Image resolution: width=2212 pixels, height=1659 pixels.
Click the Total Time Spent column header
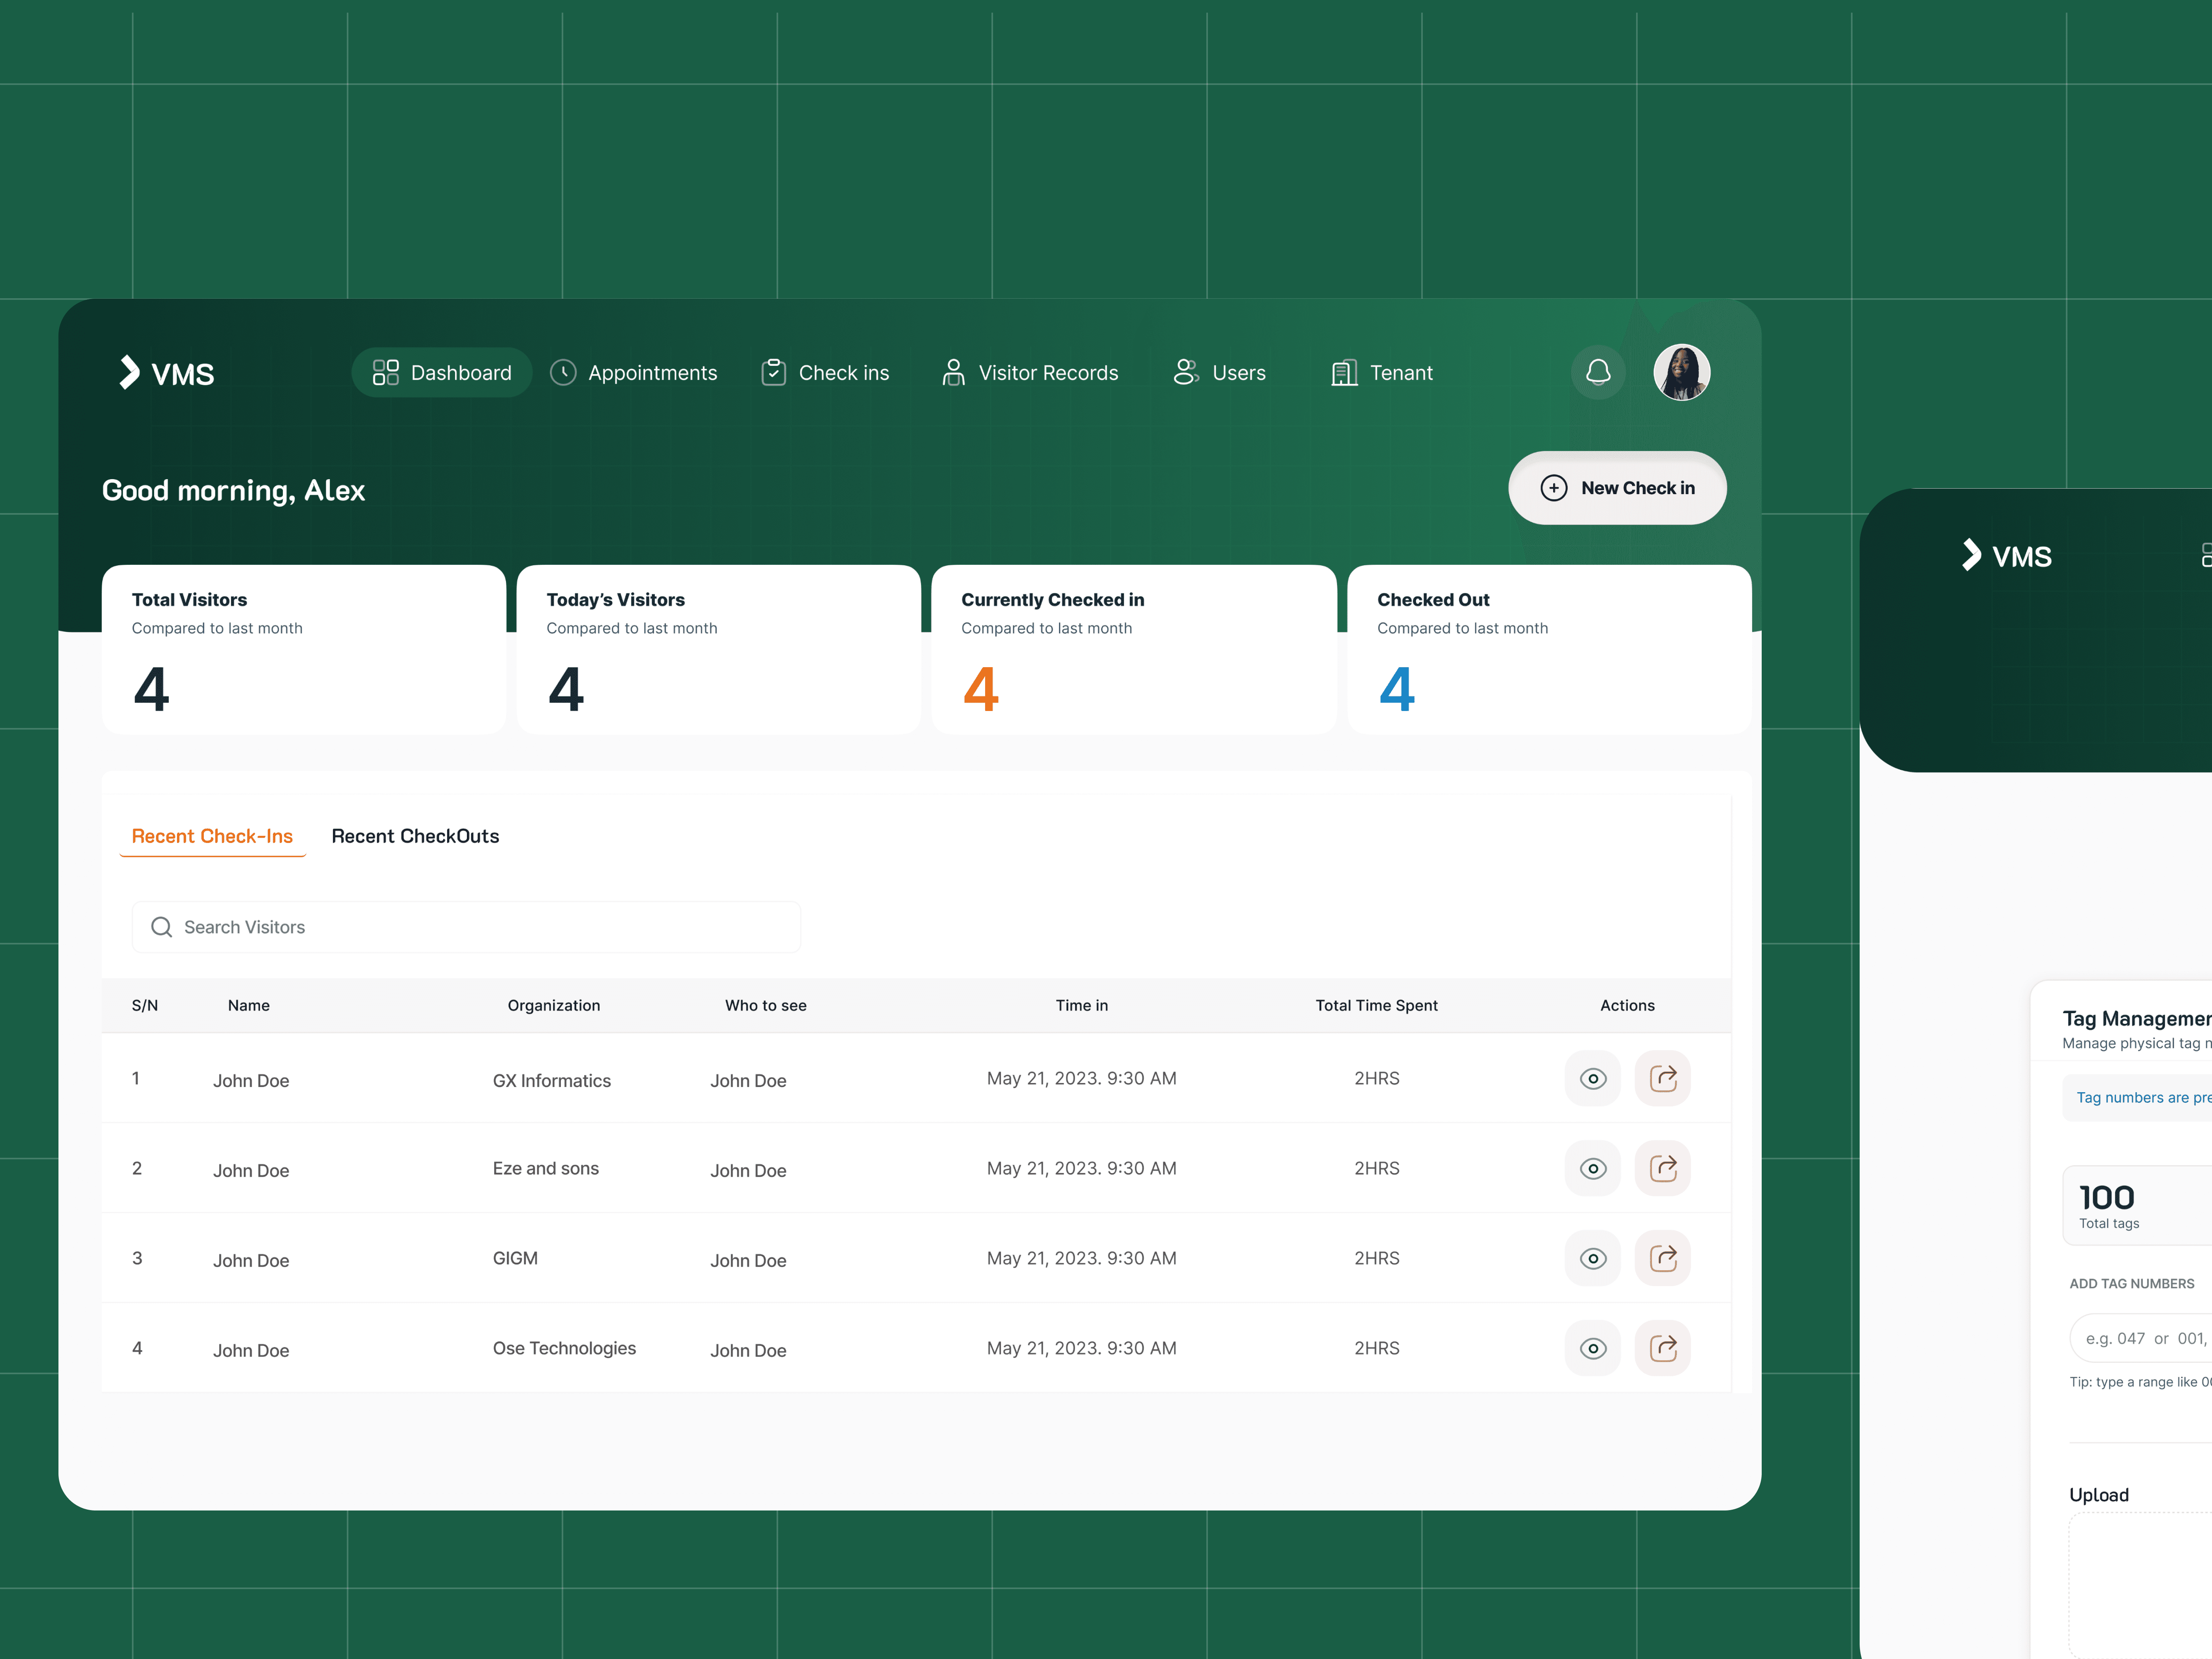click(x=1377, y=1006)
